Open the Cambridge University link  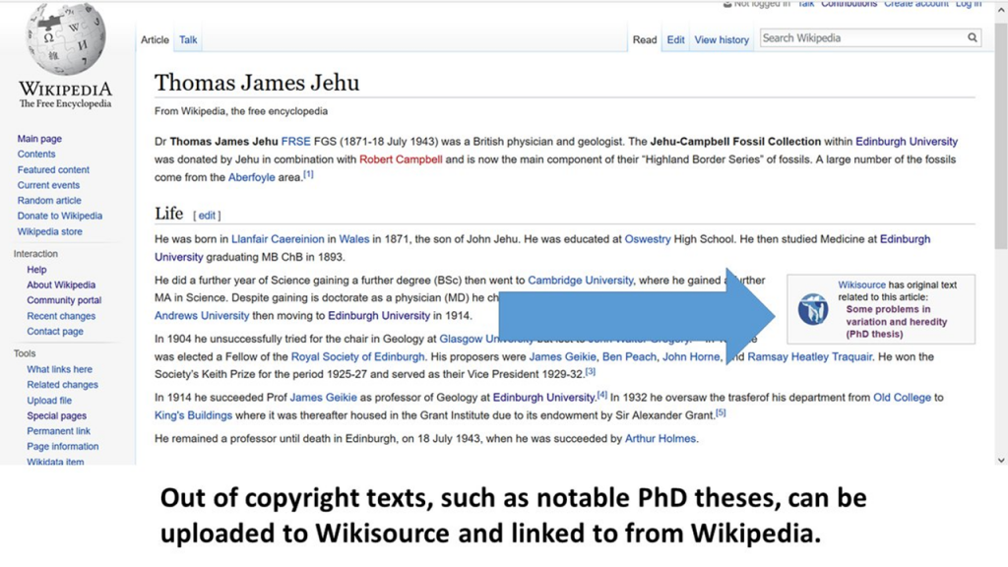(x=581, y=281)
